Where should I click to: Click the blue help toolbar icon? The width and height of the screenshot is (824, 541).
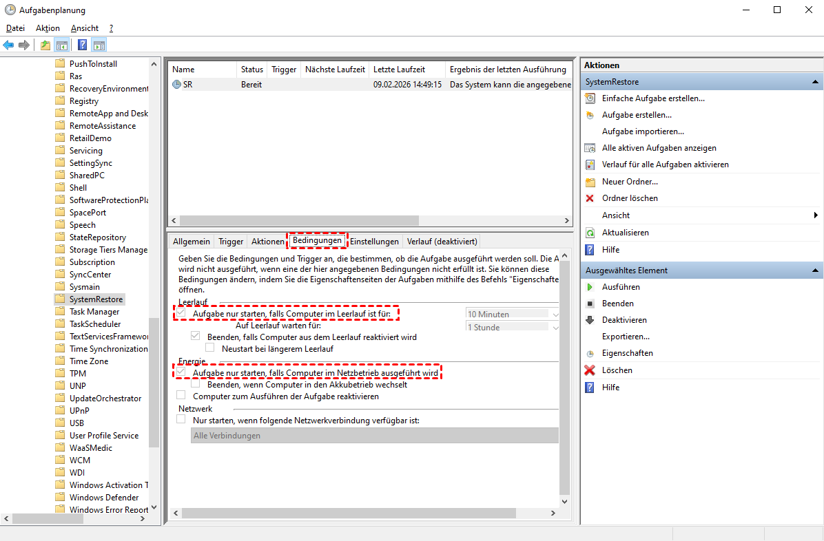point(82,45)
